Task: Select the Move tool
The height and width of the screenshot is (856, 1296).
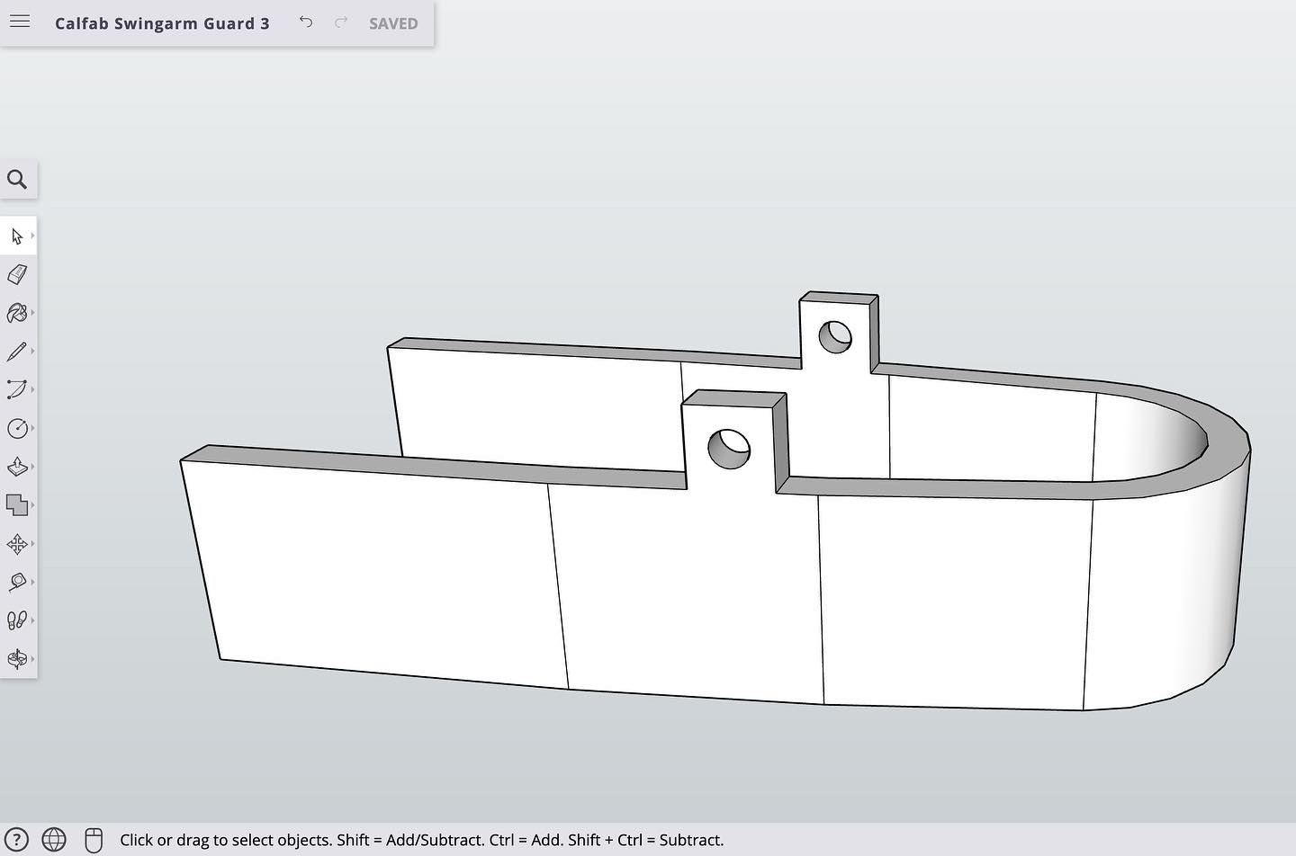Action: [16, 544]
